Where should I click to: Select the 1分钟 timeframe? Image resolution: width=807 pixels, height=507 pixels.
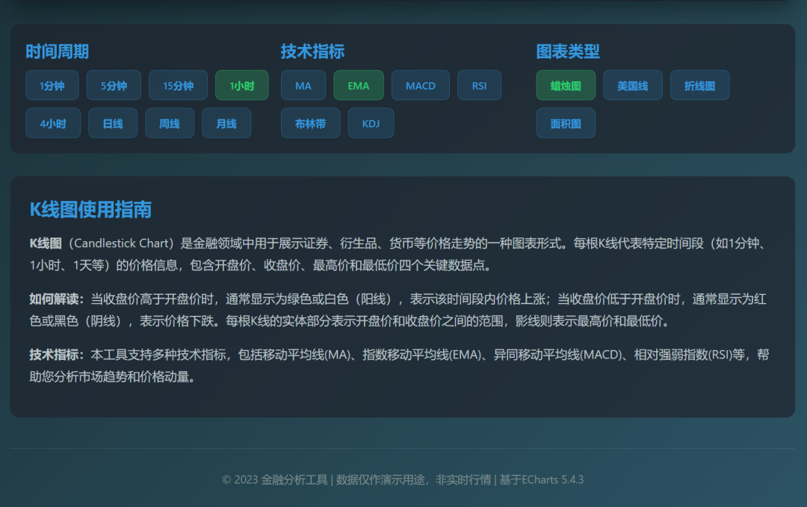pos(52,85)
